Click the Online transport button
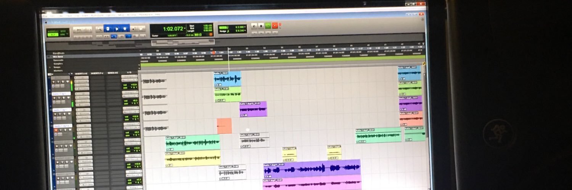The height and width of the screenshot is (190, 572). (254, 25)
